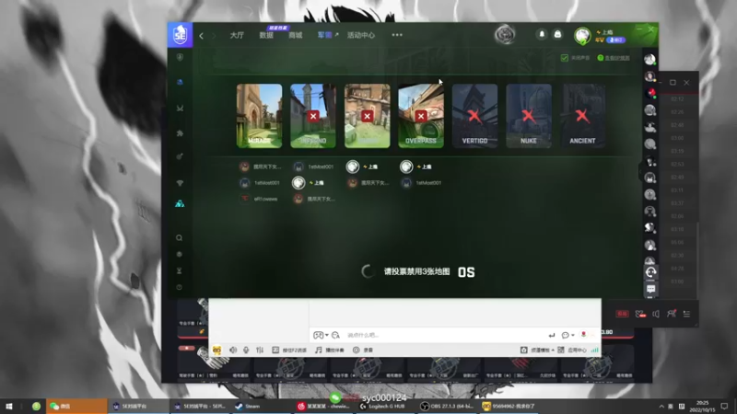Click the rose gift icon in chat bar
737x414 pixels.
[x=583, y=334]
